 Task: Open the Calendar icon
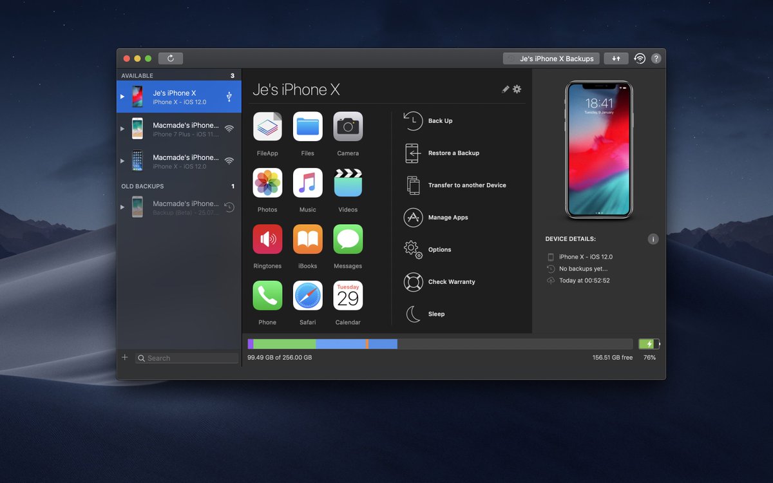(348, 296)
